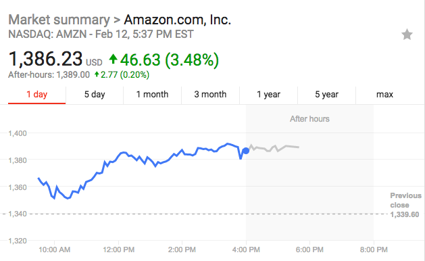The height and width of the screenshot is (261, 425).
Task: View the 1 year chart
Action: tap(269, 95)
